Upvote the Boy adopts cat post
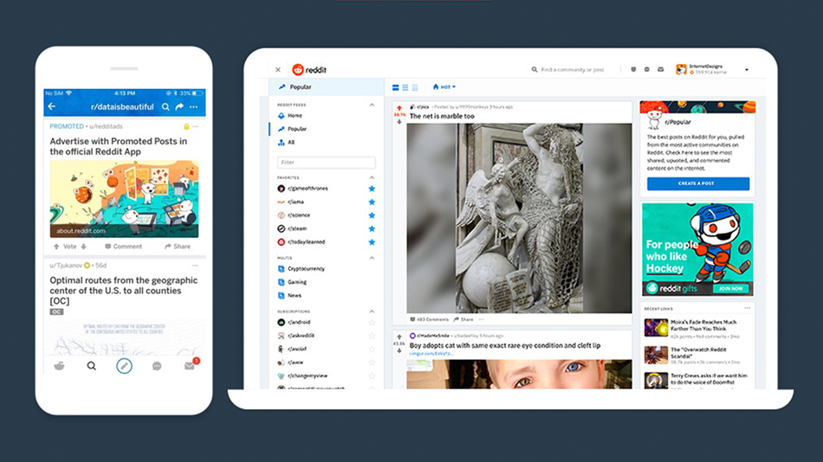Screen dimensions: 823x462 [x=399, y=337]
